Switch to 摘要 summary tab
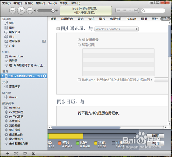This screenshot has height=157, width=172. click(53, 19)
